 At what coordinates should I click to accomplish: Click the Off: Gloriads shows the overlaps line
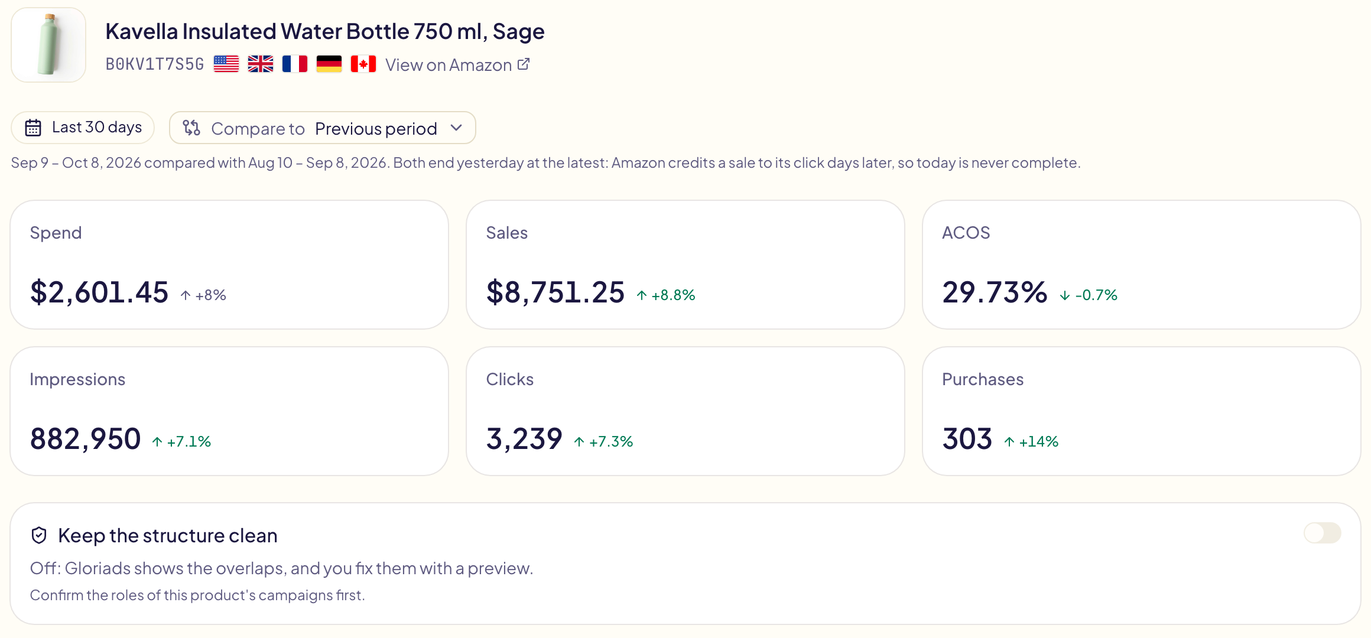click(x=281, y=568)
